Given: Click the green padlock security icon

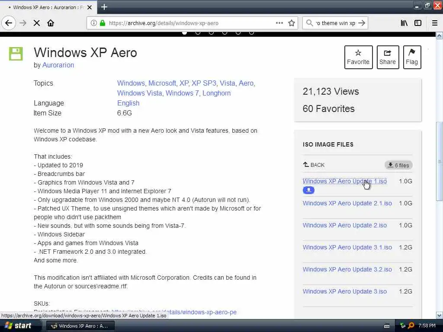Looking at the screenshot, I should (103, 23).
